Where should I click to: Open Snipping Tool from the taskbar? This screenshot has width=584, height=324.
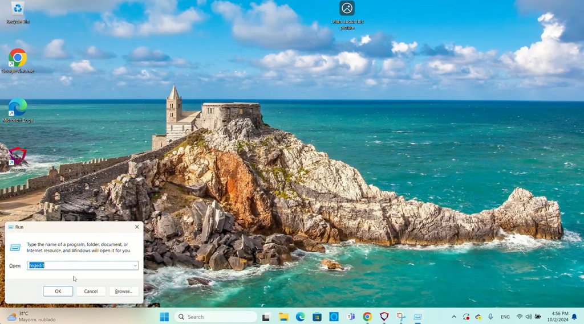[401, 317]
